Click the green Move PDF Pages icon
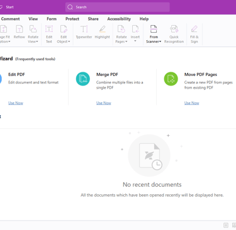The width and height of the screenshot is (236, 230). (171, 79)
